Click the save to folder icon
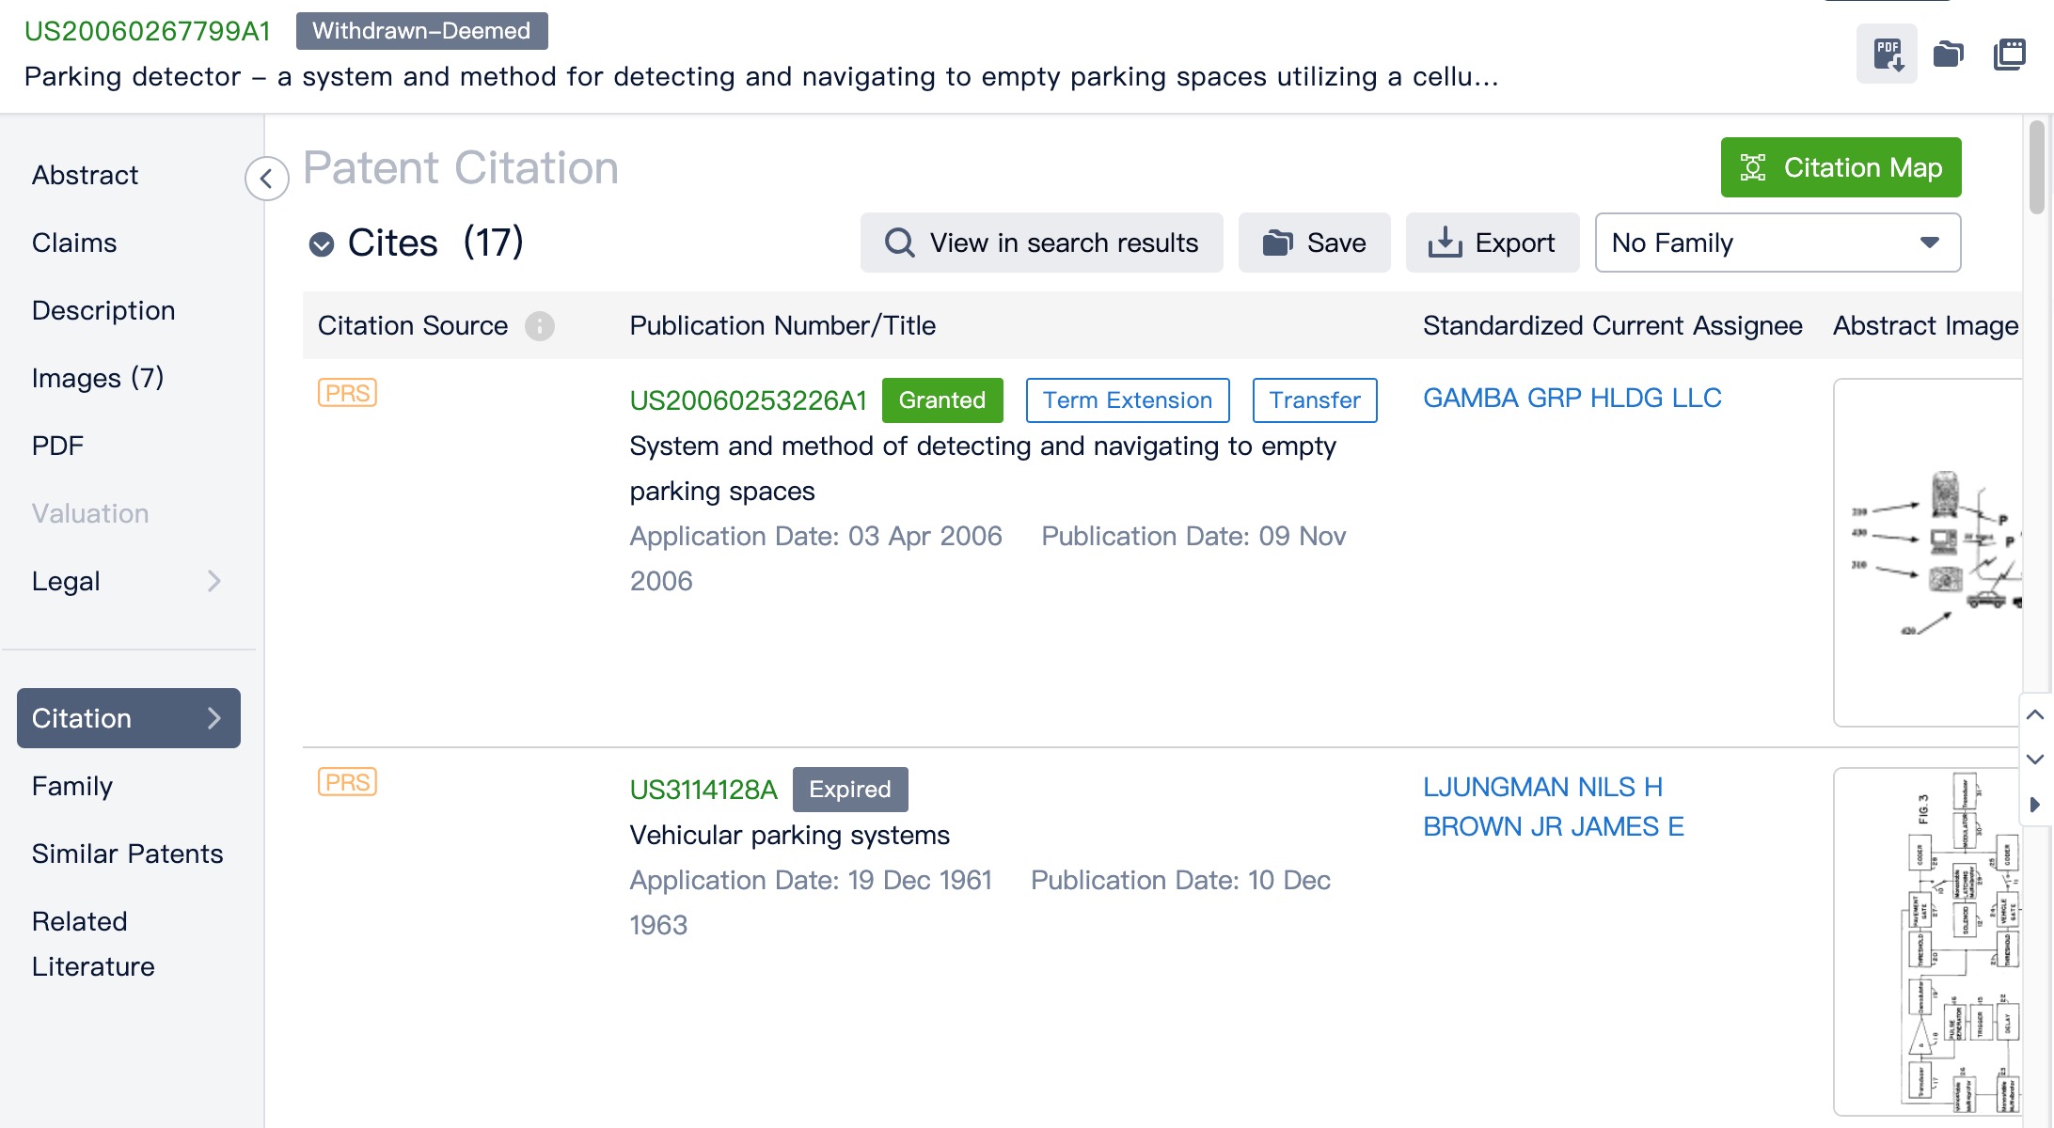The image size is (2054, 1128). 1948,55
